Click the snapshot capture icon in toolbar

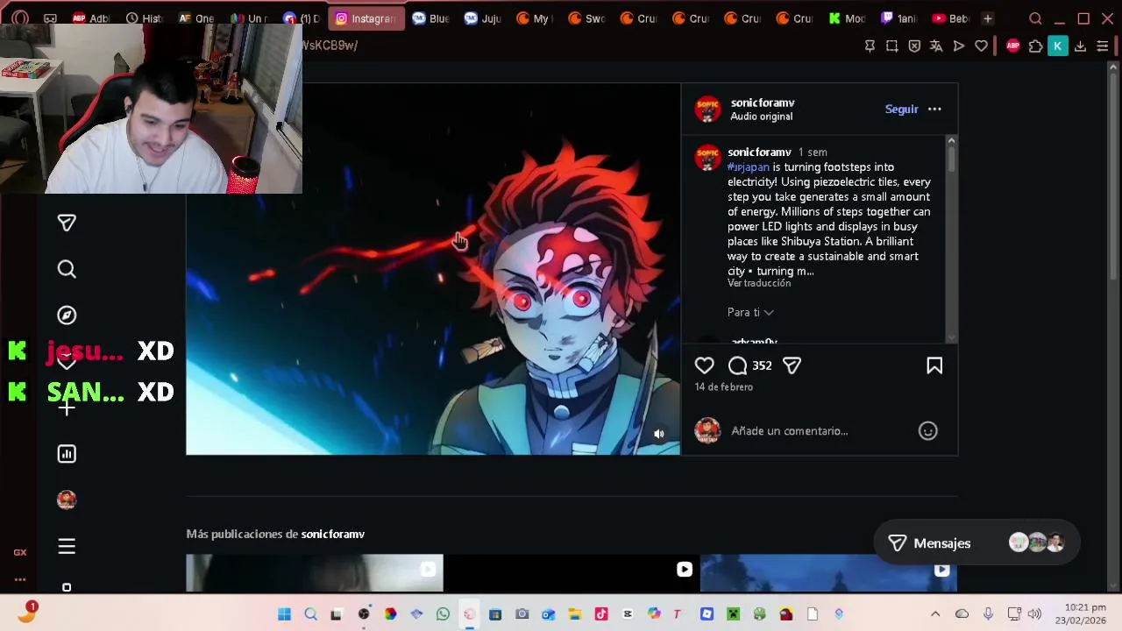coord(891,46)
